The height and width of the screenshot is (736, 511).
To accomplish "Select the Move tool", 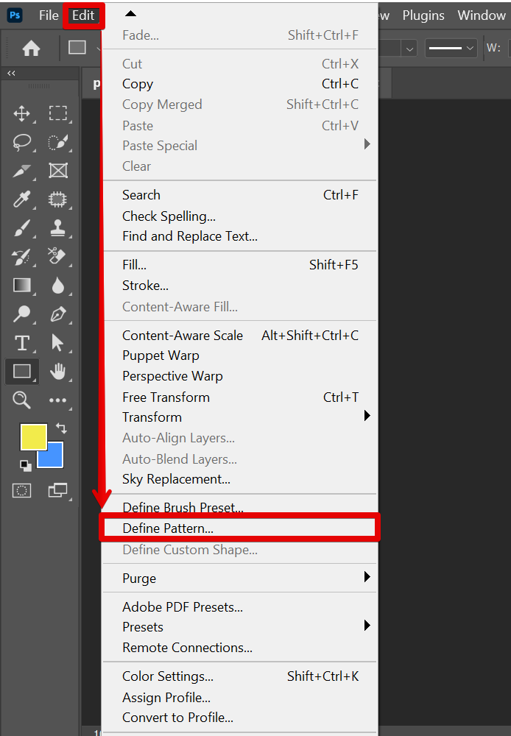I will pyautogui.click(x=21, y=113).
